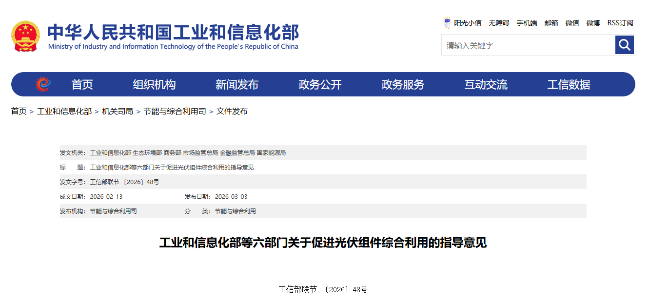
Task: Enable the 无障碍 accessibility mode
Action: click(x=499, y=23)
